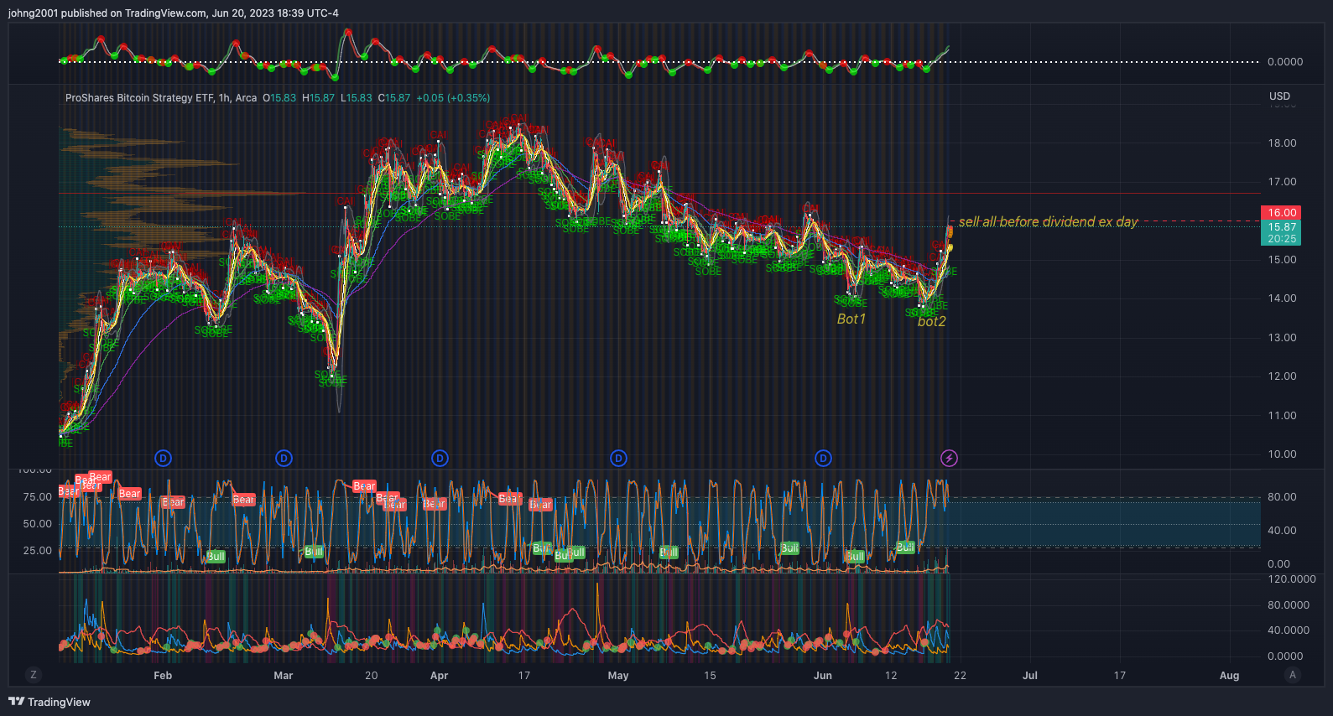Click the 0.0000 top oscillator scale value
This screenshot has width=1333, height=716.
(x=1285, y=62)
